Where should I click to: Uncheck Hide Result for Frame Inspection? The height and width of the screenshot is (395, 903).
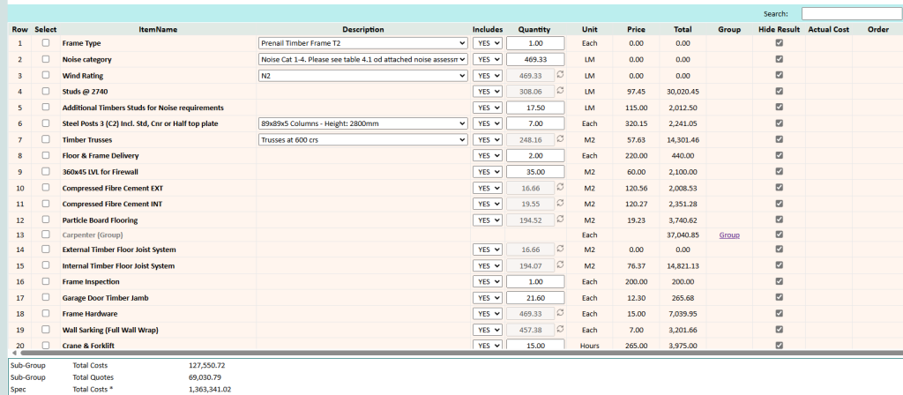point(779,282)
